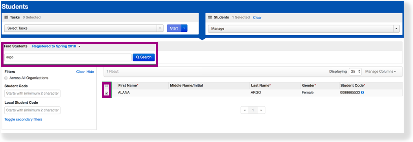
Task: Enable Across All Organizations checkbox
Action: click(x=6, y=78)
